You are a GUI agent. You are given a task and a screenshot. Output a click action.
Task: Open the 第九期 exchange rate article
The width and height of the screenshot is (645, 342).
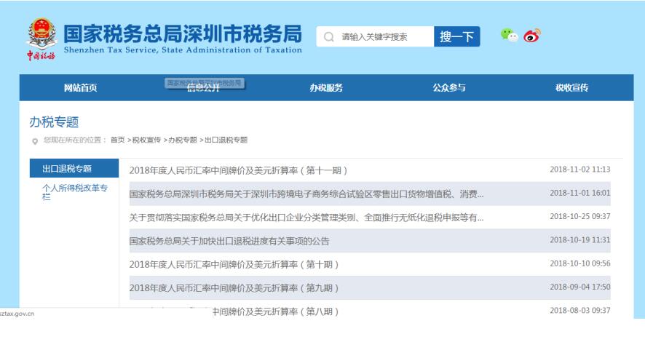(234, 287)
